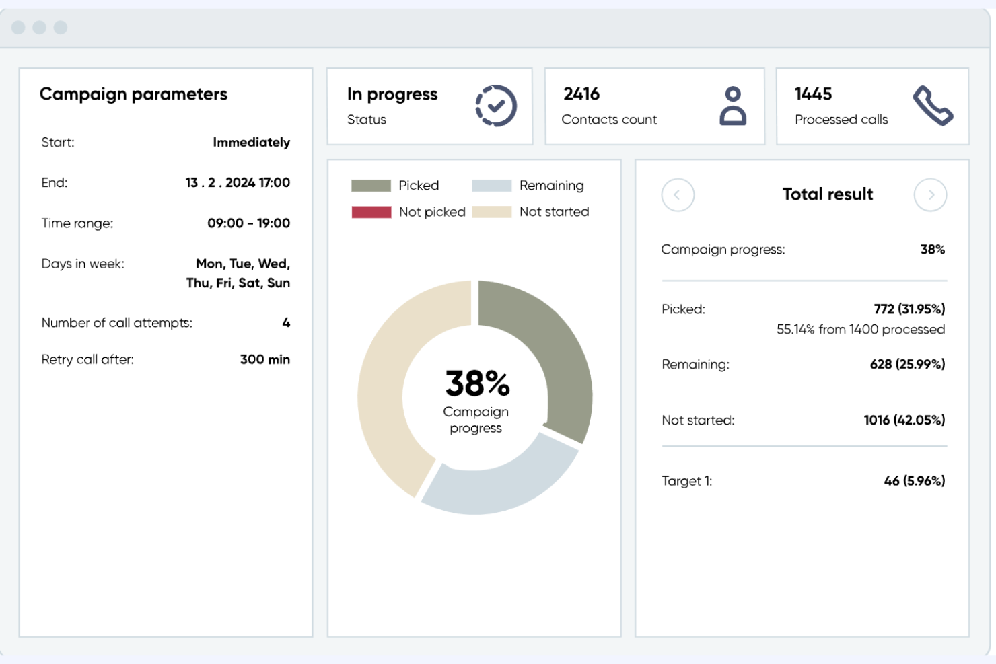Advance to next result with right chevron
The height and width of the screenshot is (664, 996).
(x=931, y=194)
